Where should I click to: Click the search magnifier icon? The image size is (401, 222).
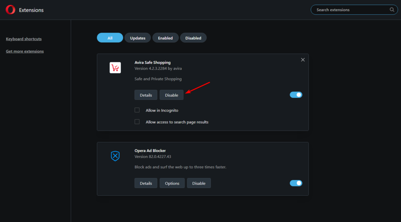point(392,10)
